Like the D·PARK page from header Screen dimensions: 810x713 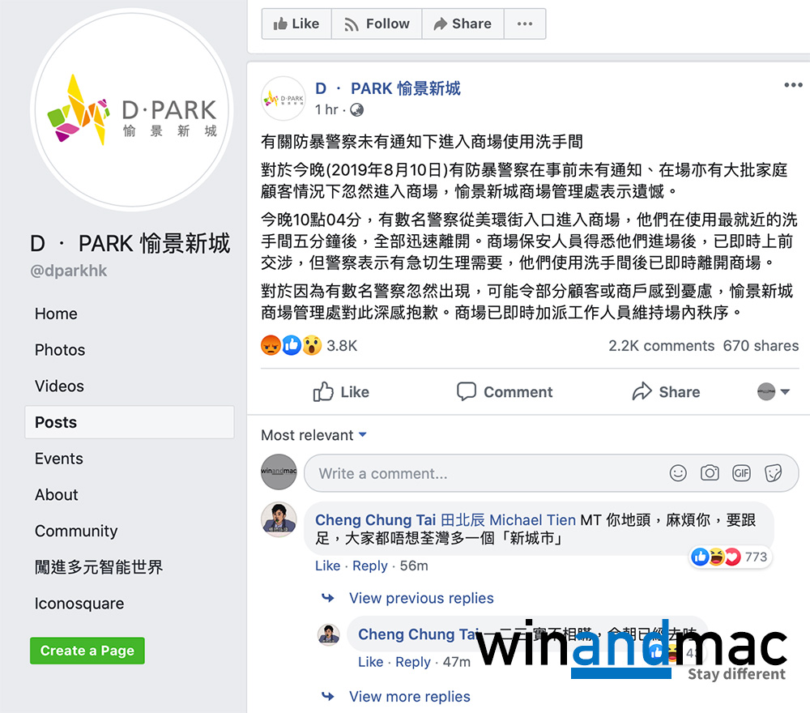click(x=296, y=23)
